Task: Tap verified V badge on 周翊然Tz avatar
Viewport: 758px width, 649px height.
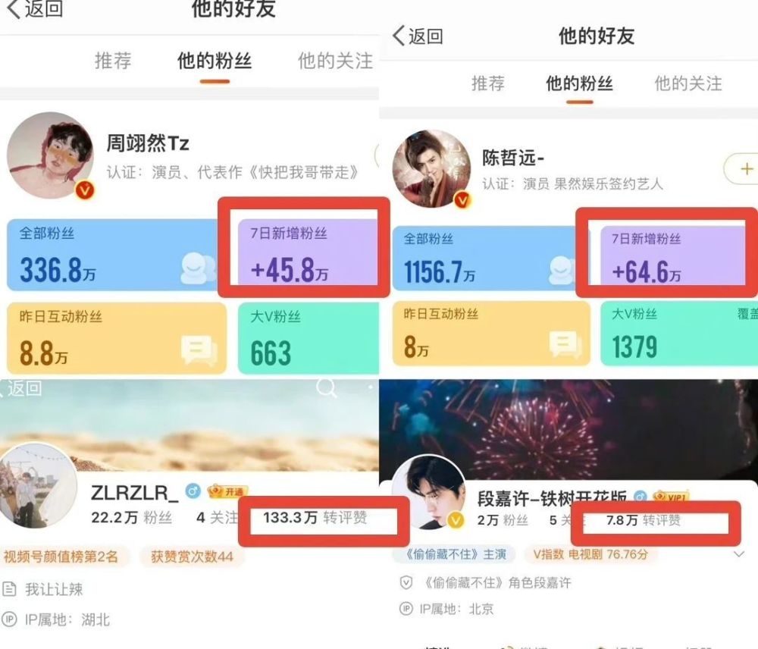Action: pos(85,190)
